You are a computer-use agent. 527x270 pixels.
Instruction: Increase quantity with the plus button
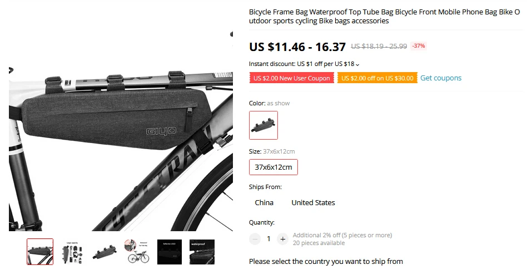(x=282, y=239)
